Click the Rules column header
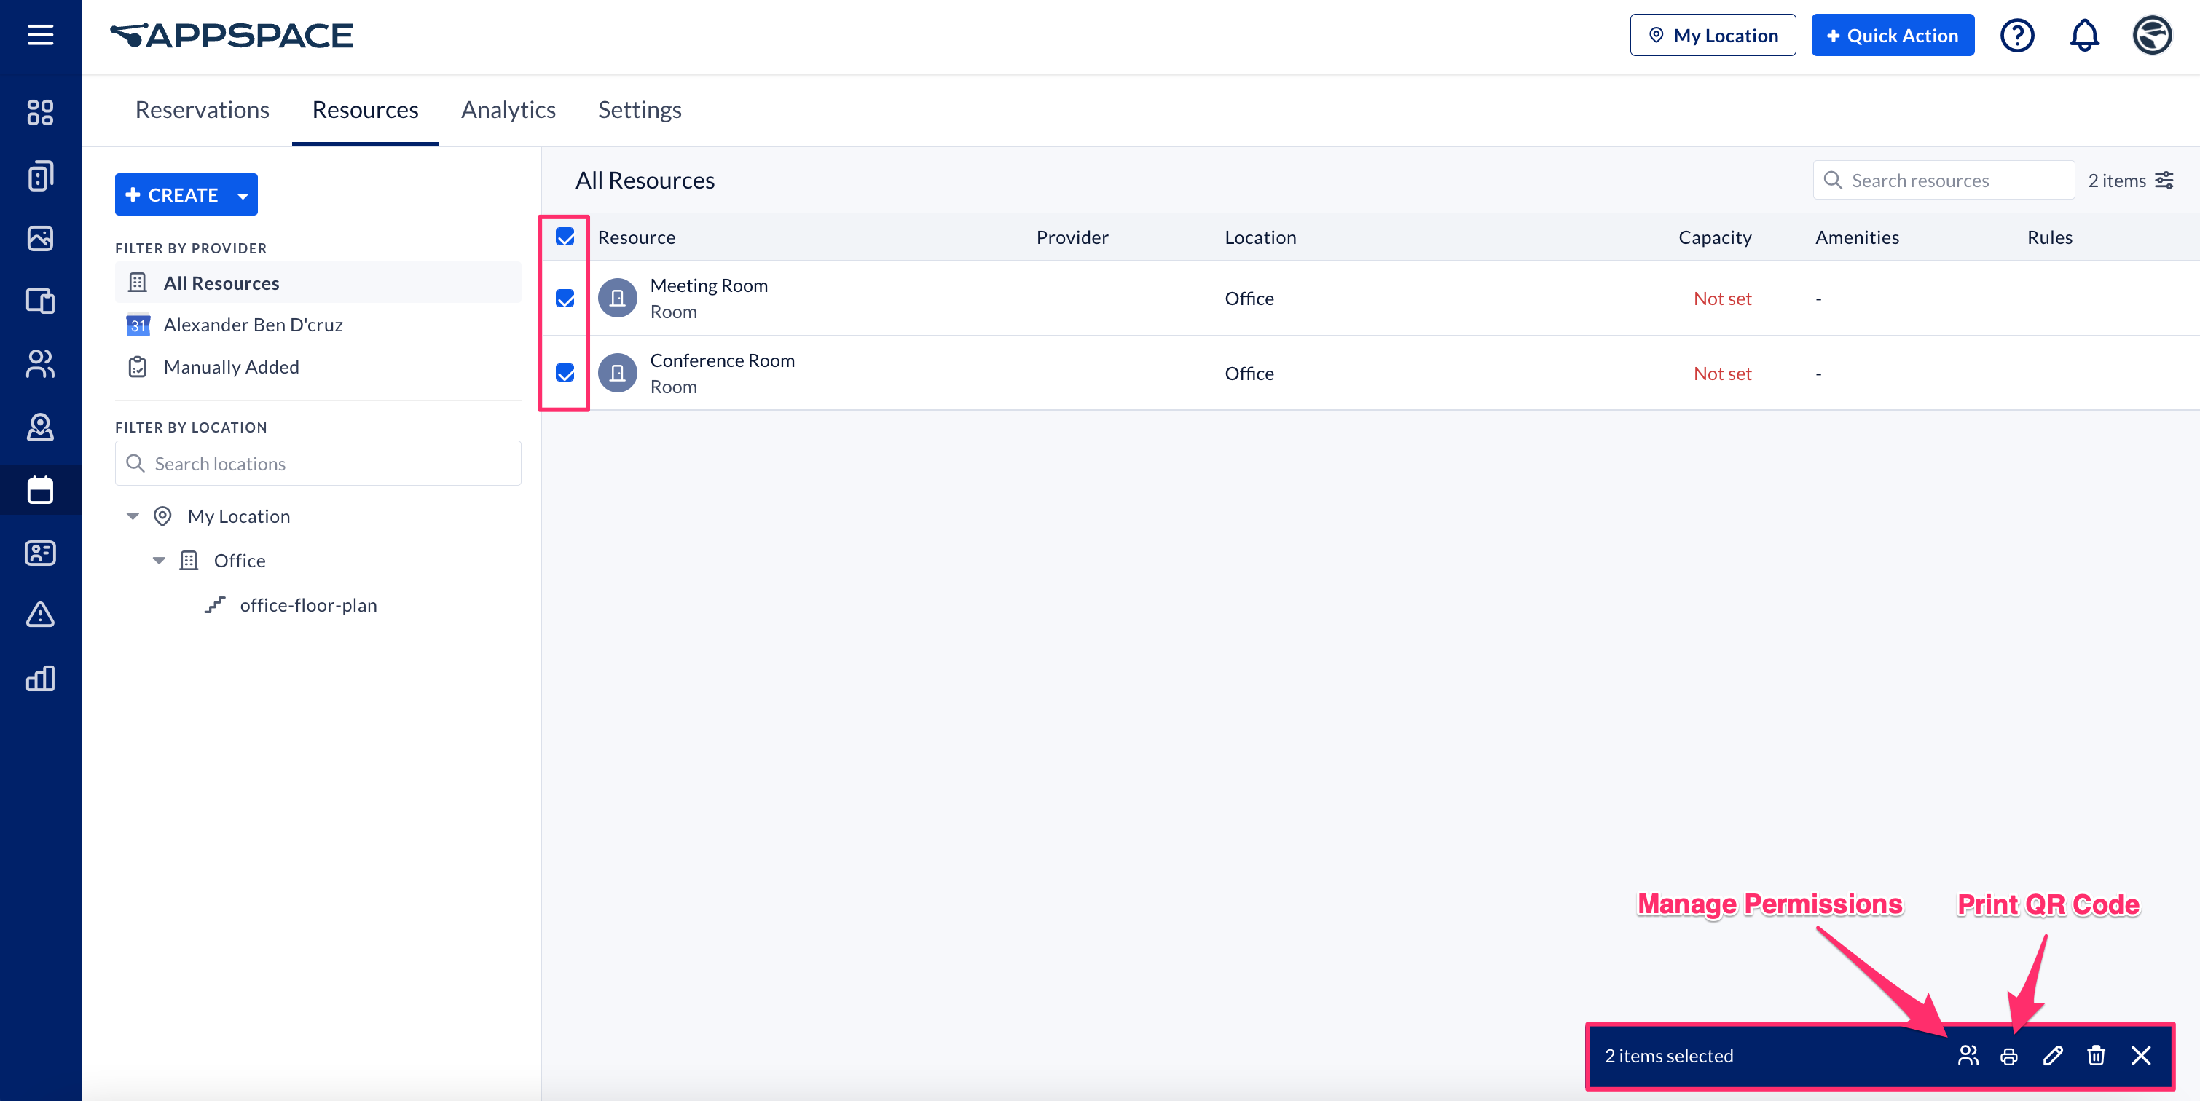 pyautogui.click(x=2050, y=237)
